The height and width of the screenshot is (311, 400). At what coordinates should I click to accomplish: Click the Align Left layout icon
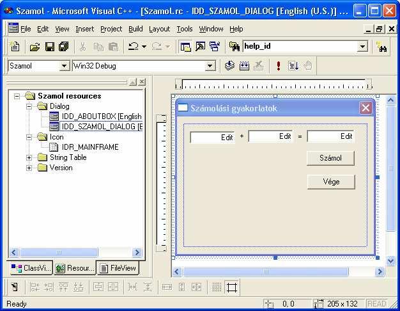35,287
